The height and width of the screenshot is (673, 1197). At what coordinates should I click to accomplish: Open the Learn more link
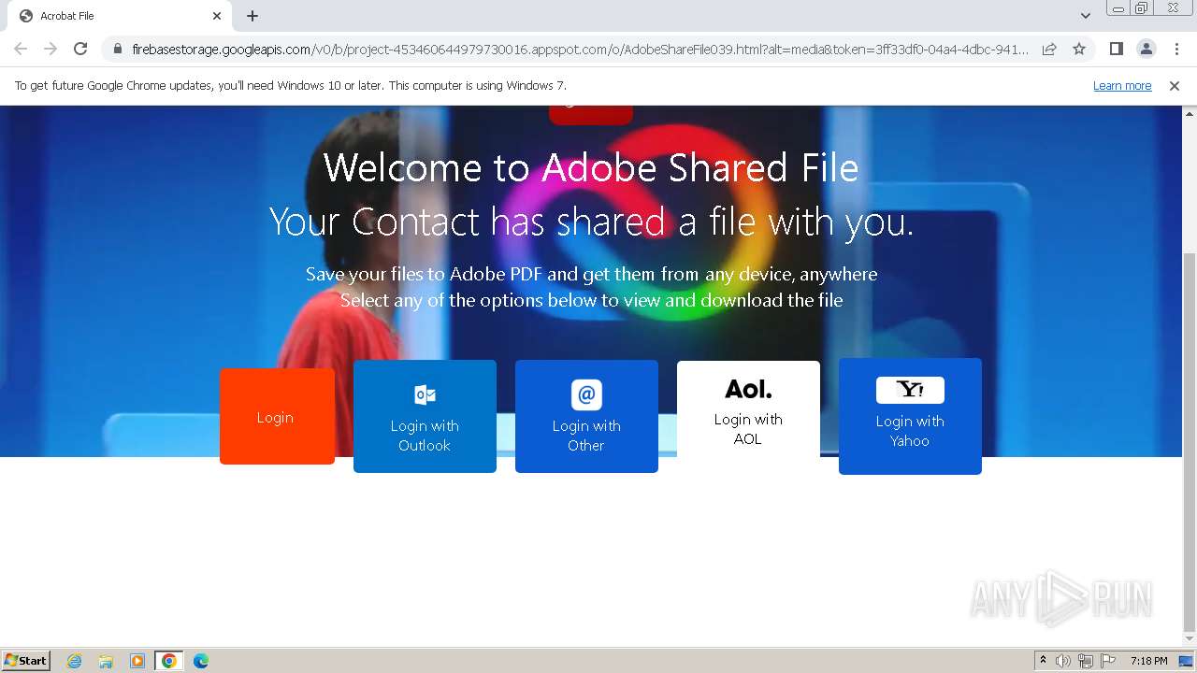pyautogui.click(x=1122, y=85)
